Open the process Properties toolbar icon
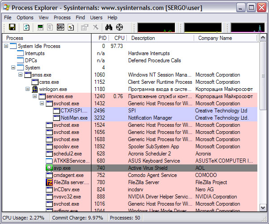The height and width of the screenshot is (224, 269). tap(84, 27)
